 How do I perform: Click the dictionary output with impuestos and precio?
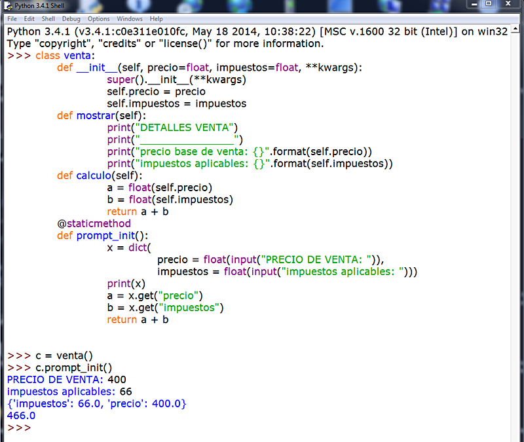[95, 403]
